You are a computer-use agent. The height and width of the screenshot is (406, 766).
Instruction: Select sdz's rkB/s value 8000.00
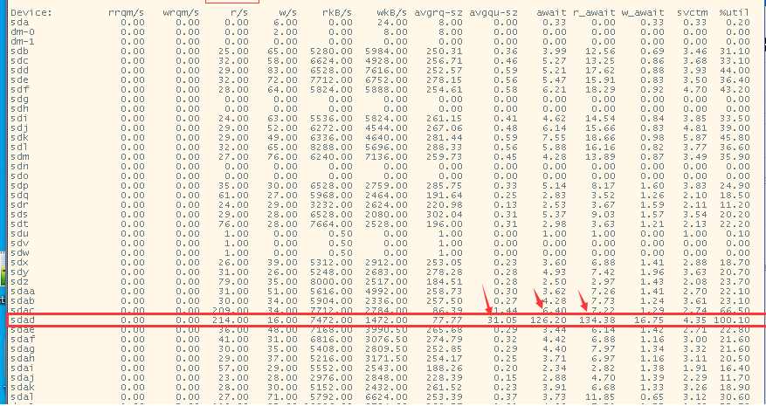(x=332, y=281)
